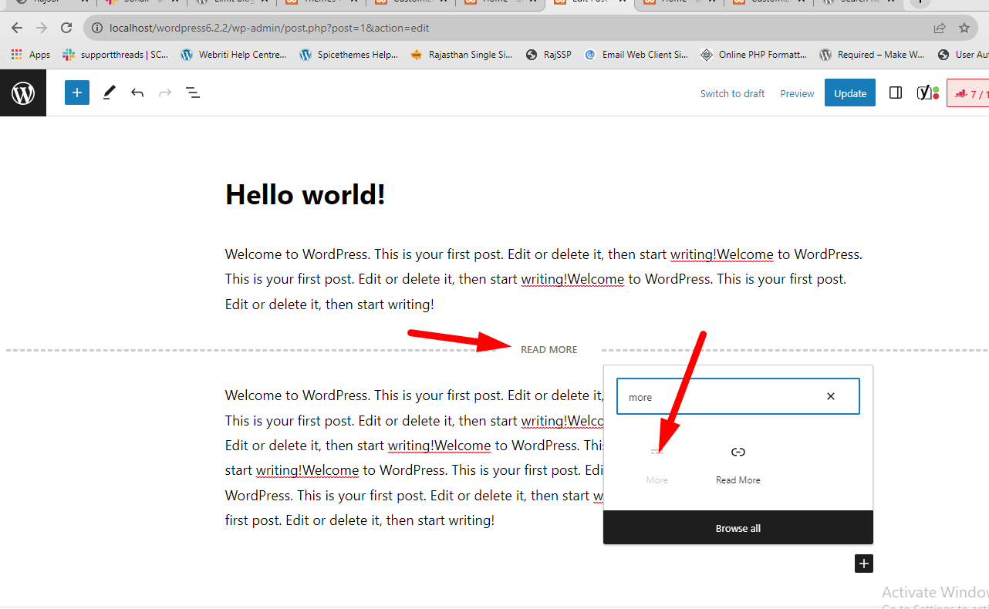The image size is (989, 609).
Task: Click Browse all blocks
Action: click(738, 528)
